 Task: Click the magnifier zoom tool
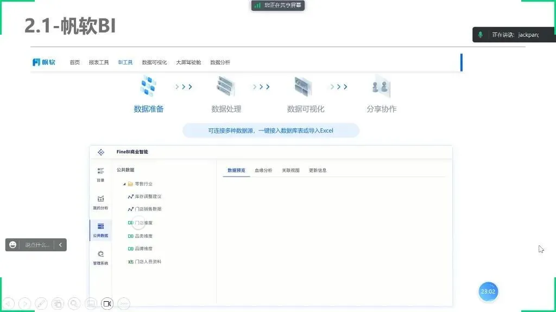point(74,303)
